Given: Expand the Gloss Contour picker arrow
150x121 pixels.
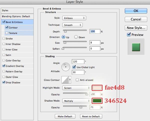Looking at the screenshot, I should [70, 80].
